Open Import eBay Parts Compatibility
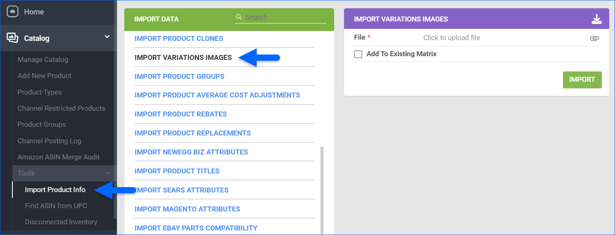 (x=196, y=228)
